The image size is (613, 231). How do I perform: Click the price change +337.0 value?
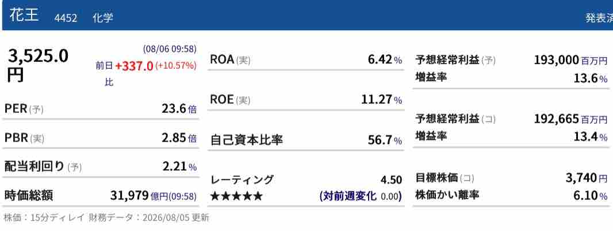pos(134,66)
